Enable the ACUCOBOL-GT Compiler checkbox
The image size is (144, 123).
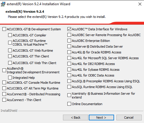pyautogui.click(x=10, y=35)
